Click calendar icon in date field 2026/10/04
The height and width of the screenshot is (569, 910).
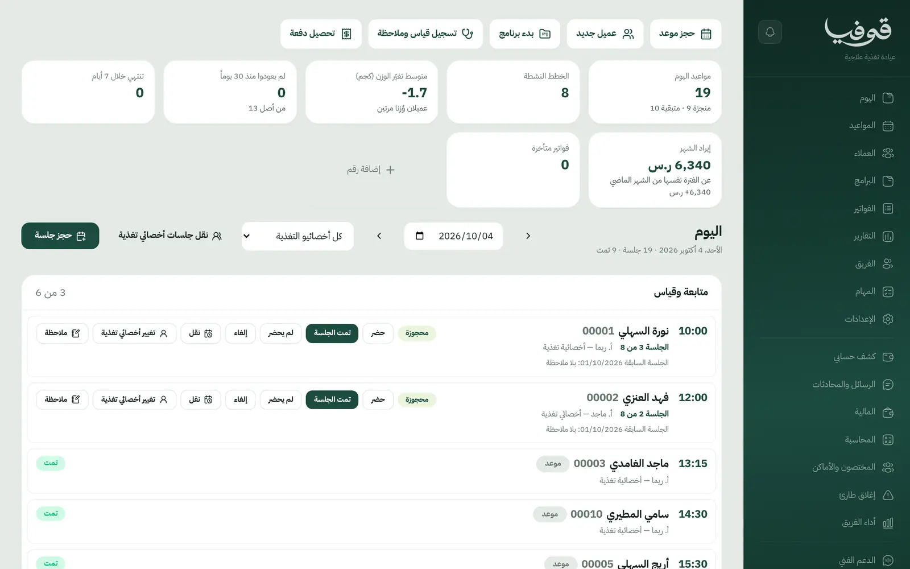(420, 236)
